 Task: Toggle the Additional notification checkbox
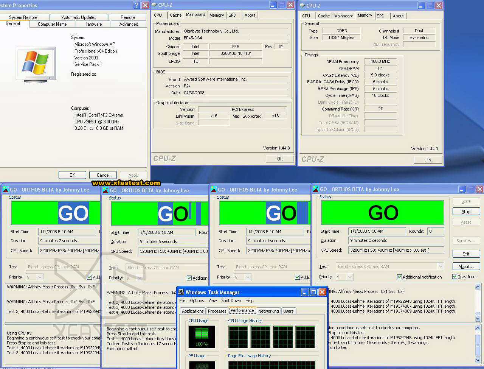(399, 277)
